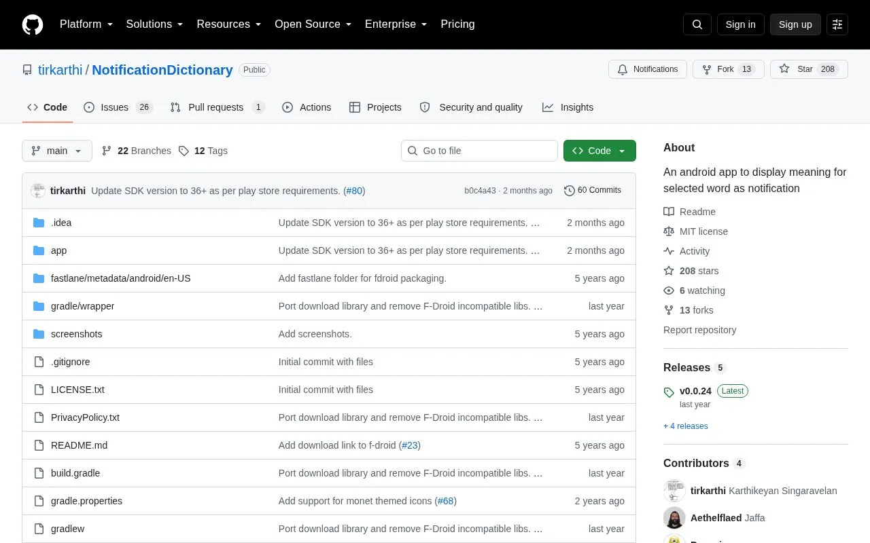This screenshot has width=870, height=543.
Task: Switch to the Issues tab
Action: click(118, 107)
